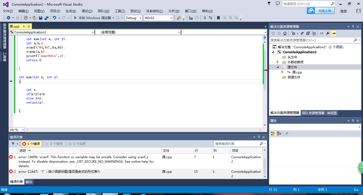Click the 拖拽上传 upload button
The image size is (363, 195).
coord(320,11)
